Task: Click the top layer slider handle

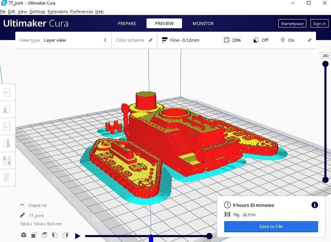Action: [x=325, y=64]
